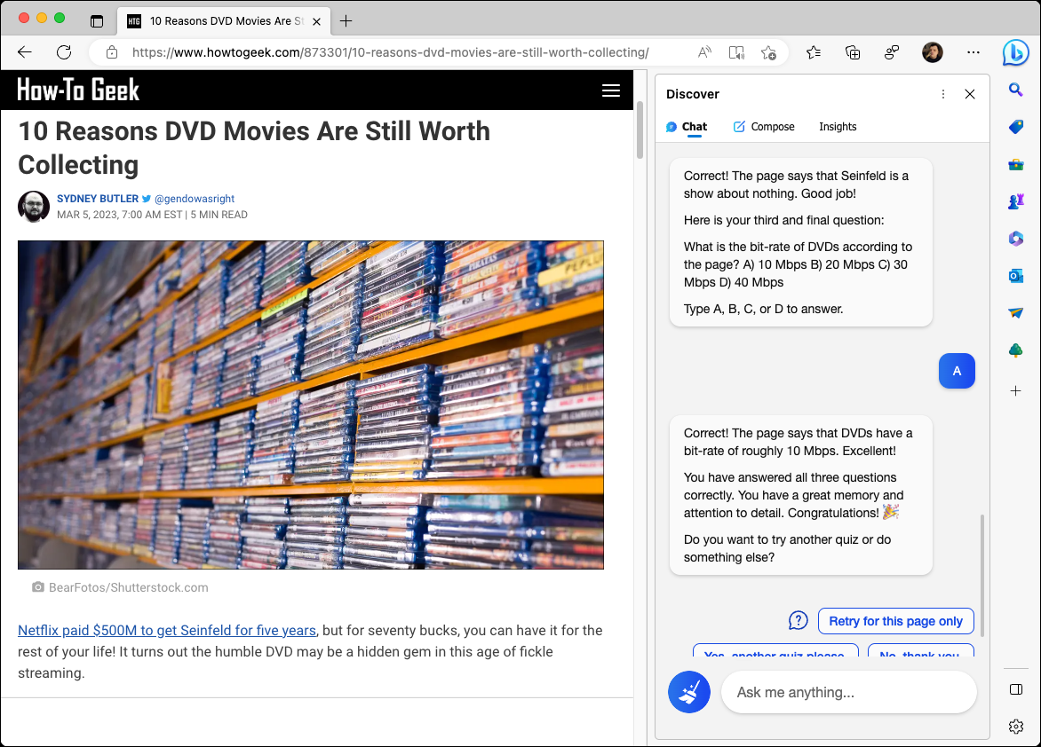The image size is (1041, 747).
Task: Open the browser essentials heart icon
Action: (x=892, y=52)
